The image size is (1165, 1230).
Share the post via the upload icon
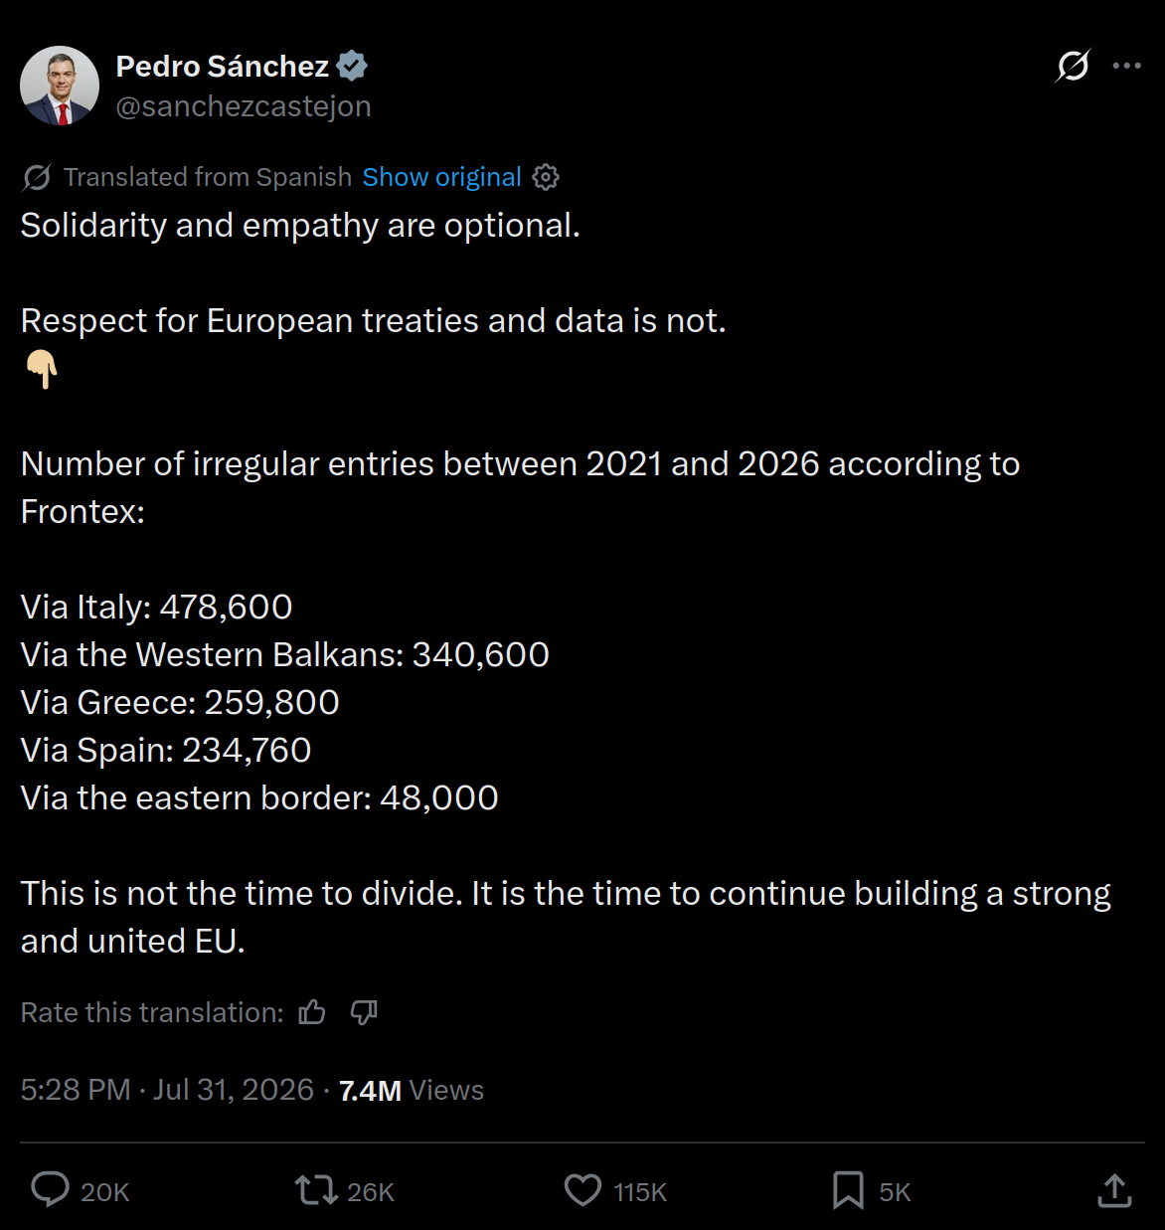point(1114,1190)
